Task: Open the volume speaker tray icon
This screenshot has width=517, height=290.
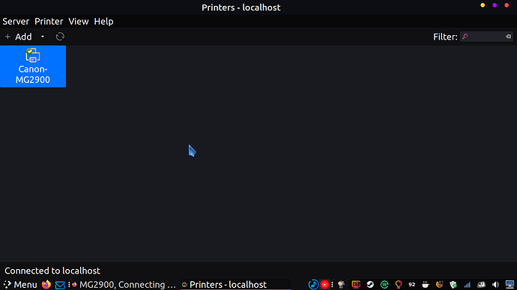Action: coord(495,285)
